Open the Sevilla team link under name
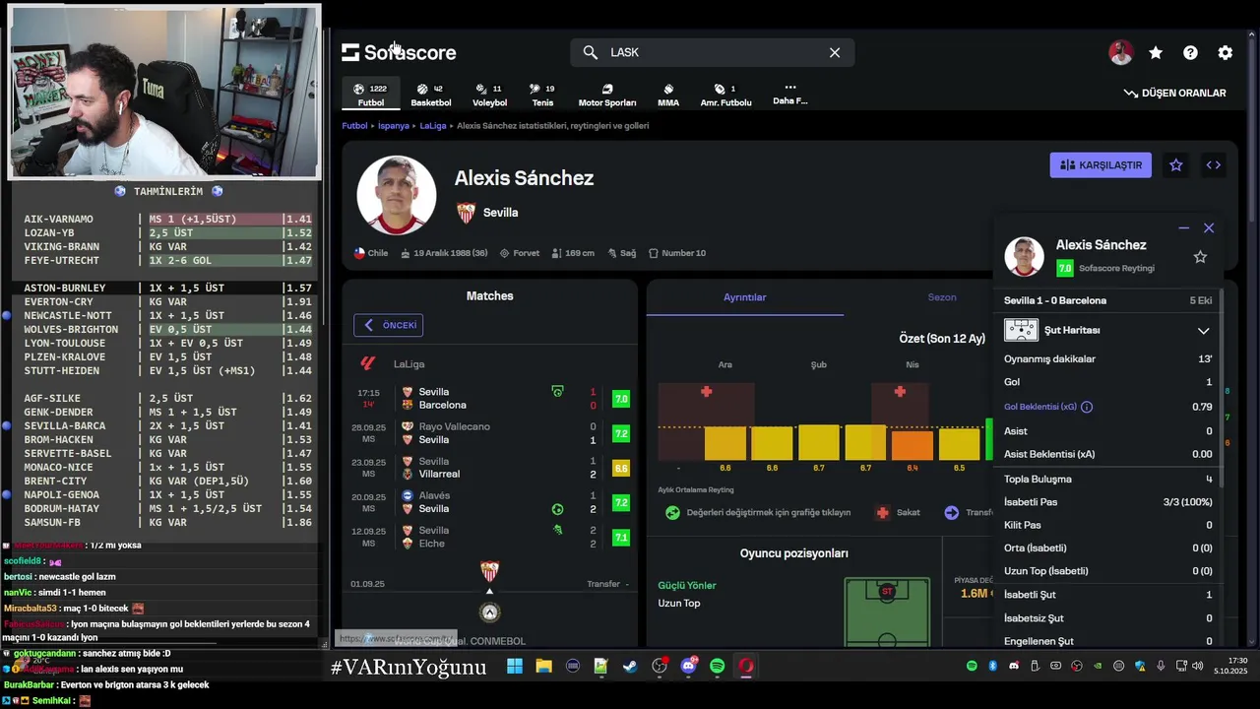 coord(500,213)
